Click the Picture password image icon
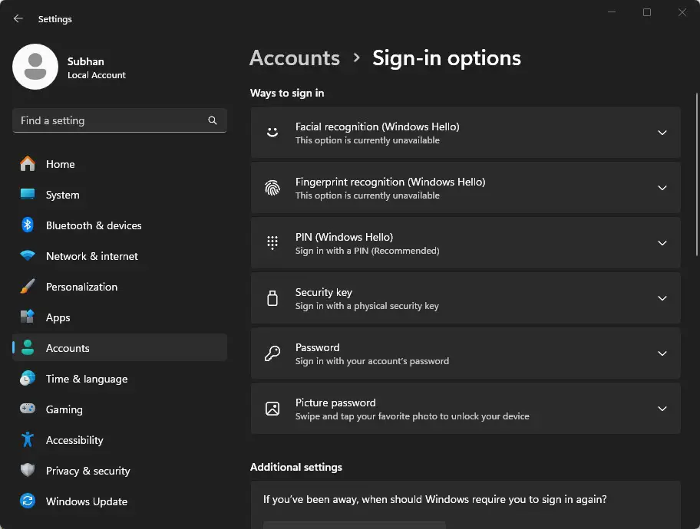The height and width of the screenshot is (529, 700). point(272,409)
